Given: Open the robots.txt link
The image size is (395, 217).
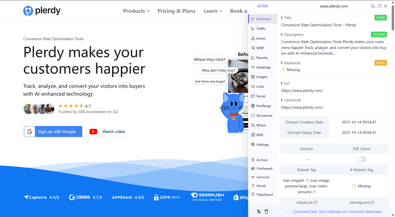Looking at the screenshot, I should click(x=306, y=202).
